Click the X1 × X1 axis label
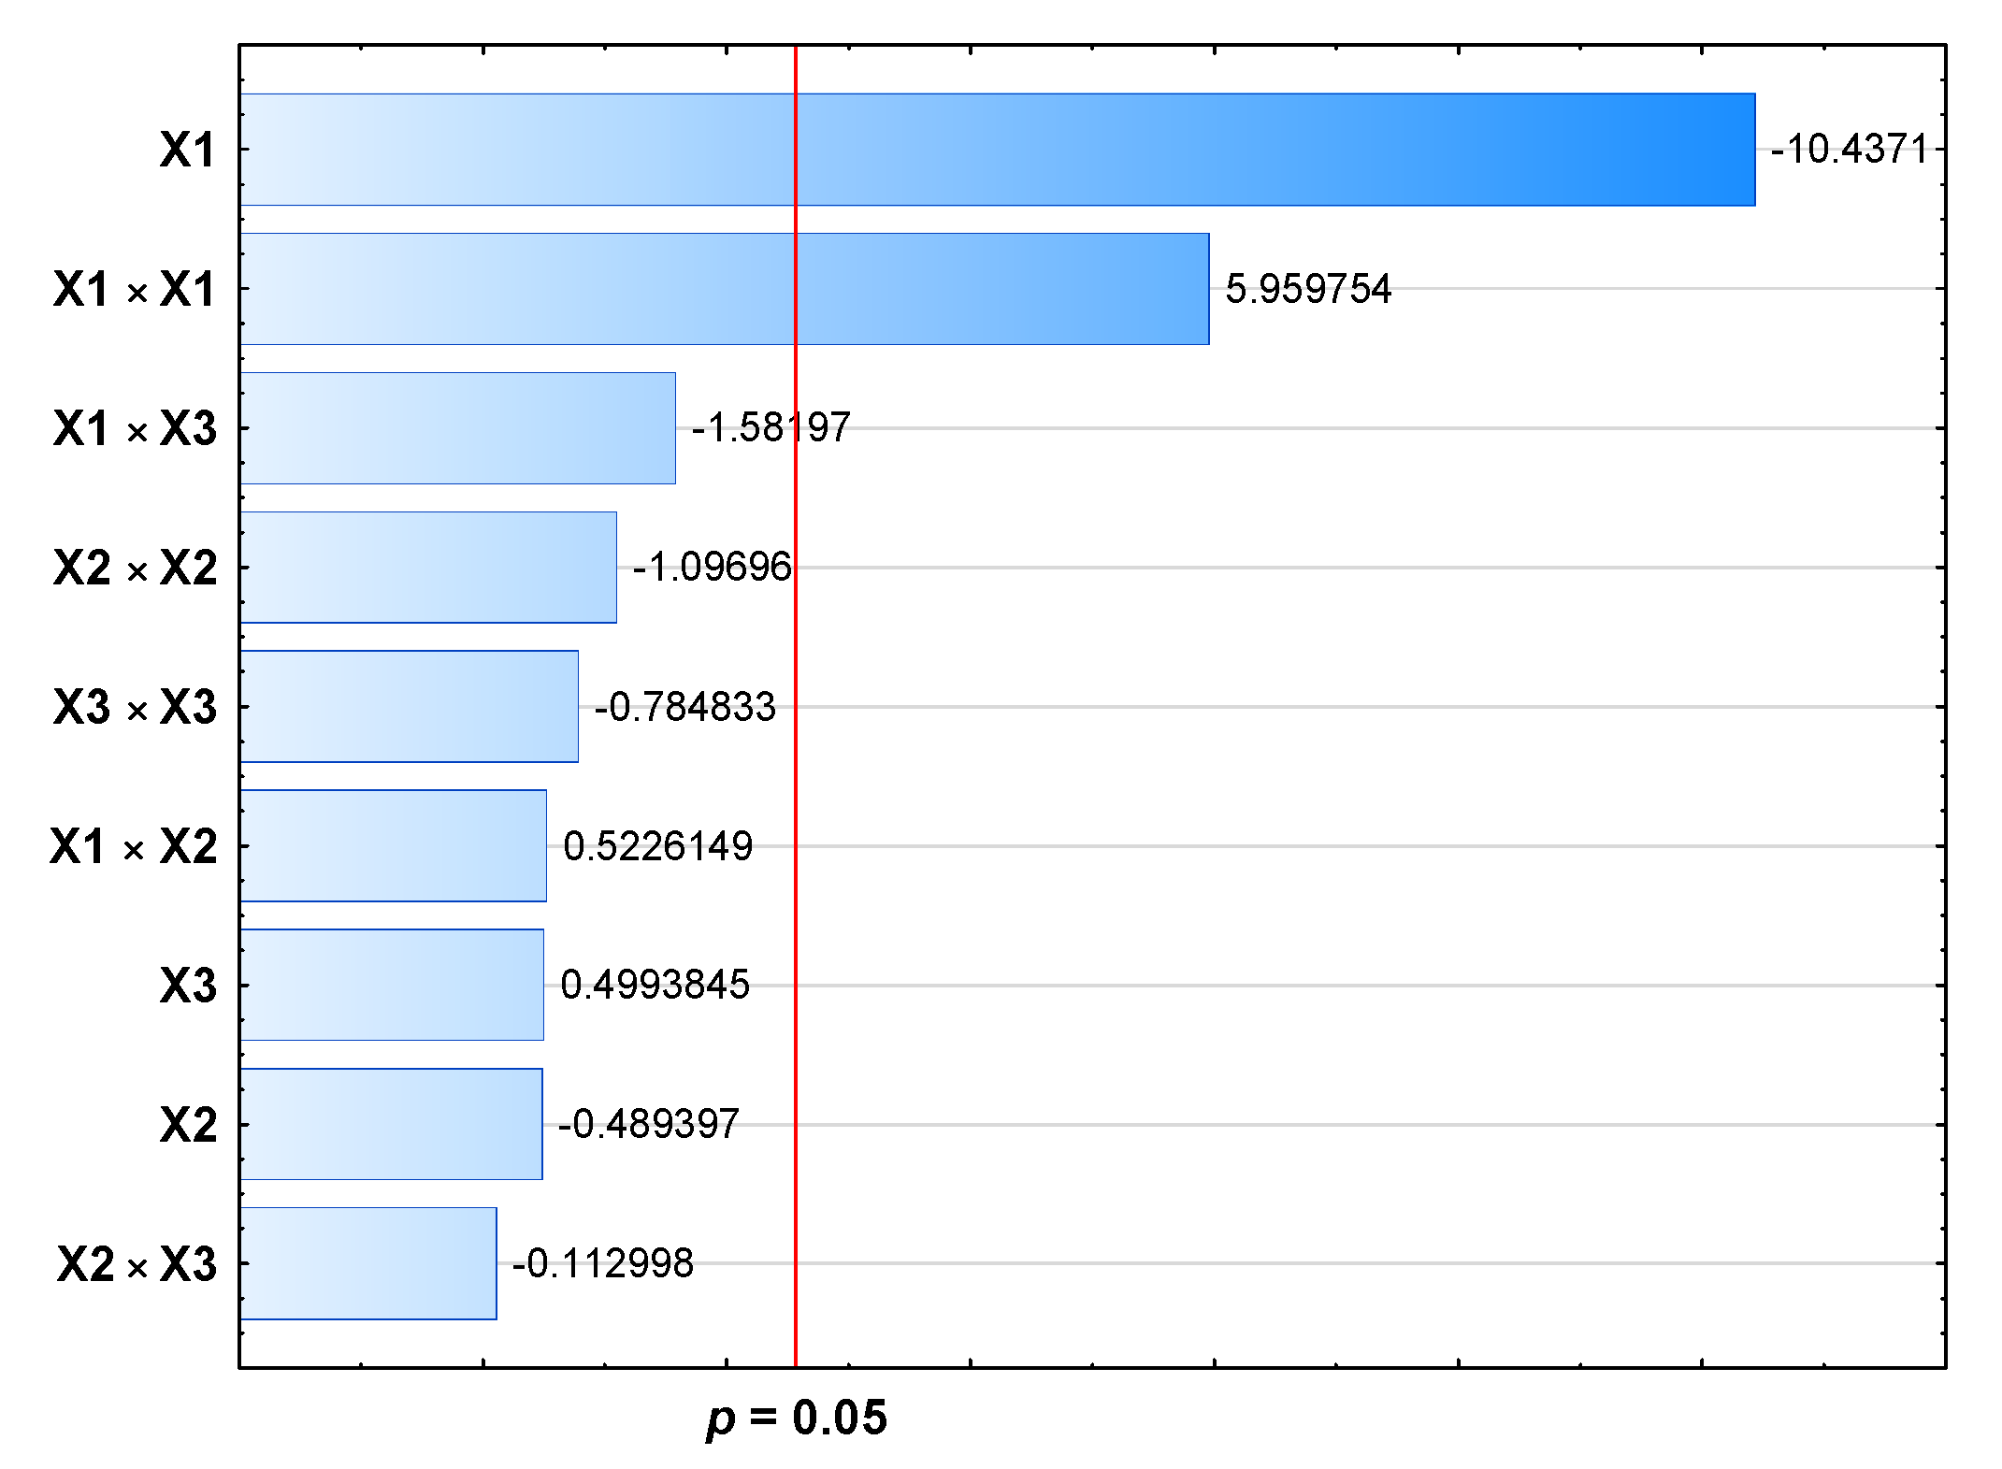 coord(135,289)
